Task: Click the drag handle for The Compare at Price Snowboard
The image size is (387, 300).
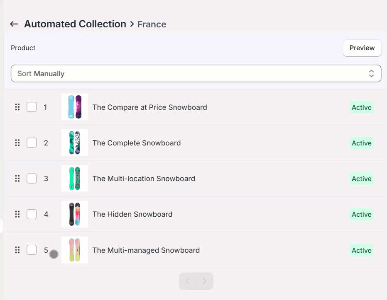Action: click(17, 107)
